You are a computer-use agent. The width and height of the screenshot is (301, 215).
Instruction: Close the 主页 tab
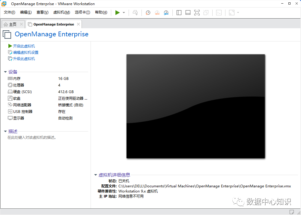tap(21, 24)
